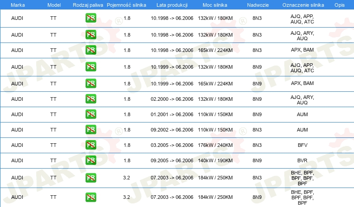Select engine codes BHE, BPF in the 8N9 row
The image size is (354, 207).
pyautogui.click(x=302, y=198)
